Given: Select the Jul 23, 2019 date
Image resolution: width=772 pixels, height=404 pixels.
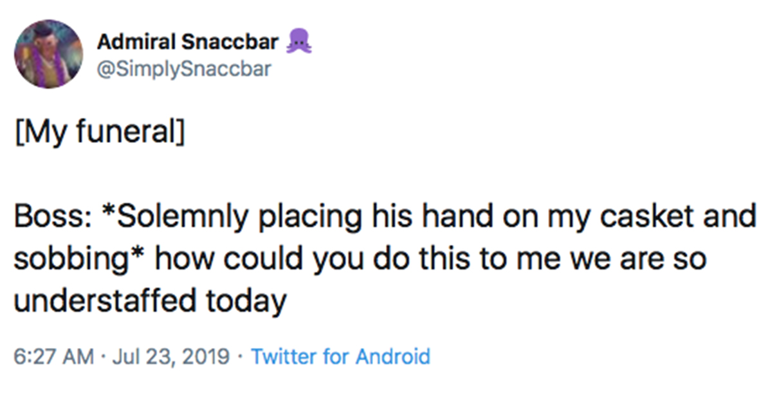Looking at the screenshot, I should pos(170,356).
